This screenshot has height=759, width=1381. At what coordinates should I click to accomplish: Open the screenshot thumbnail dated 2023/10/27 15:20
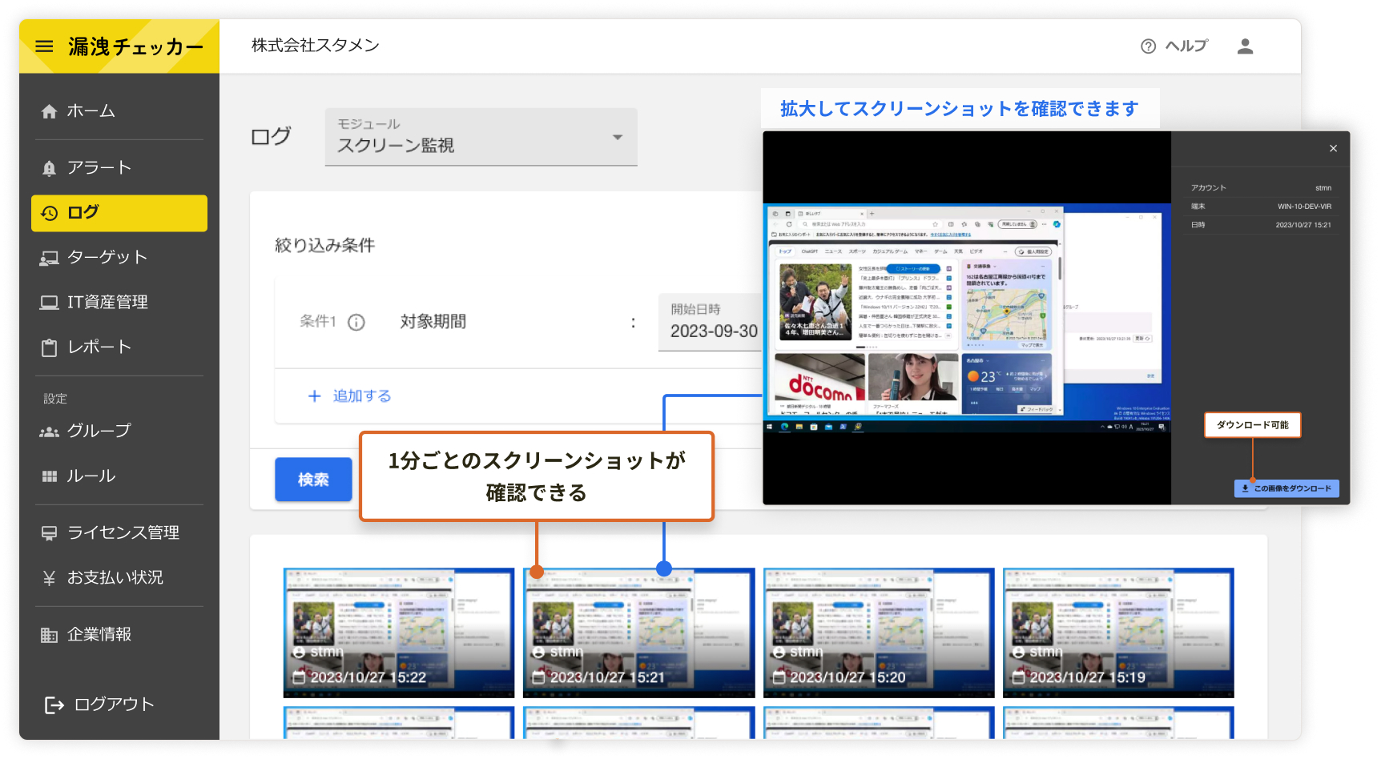coord(879,632)
